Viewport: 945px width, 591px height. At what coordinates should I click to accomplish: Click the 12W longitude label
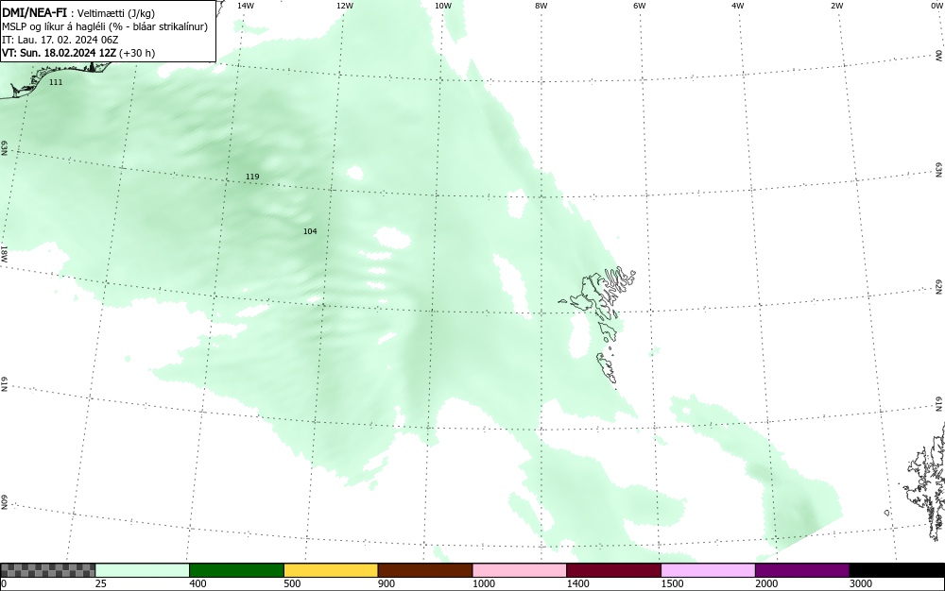(344, 6)
